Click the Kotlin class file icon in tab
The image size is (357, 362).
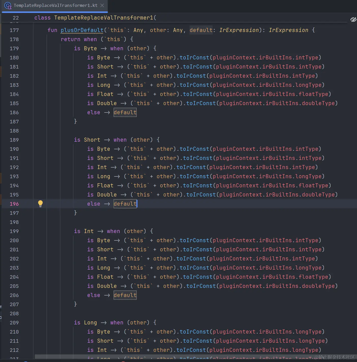click(8, 6)
